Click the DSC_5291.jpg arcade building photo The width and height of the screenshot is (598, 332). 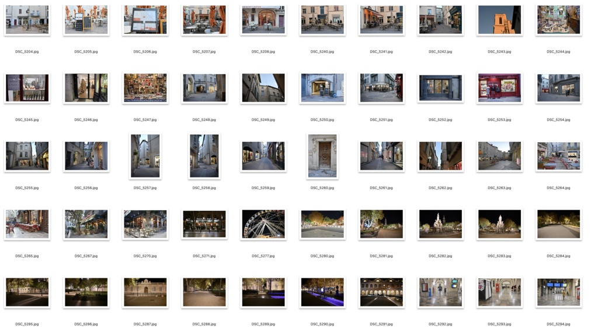point(381,292)
